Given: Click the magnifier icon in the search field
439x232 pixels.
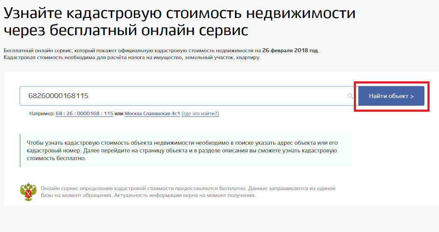Looking at the screenshot, I should (x=350, y=96).
